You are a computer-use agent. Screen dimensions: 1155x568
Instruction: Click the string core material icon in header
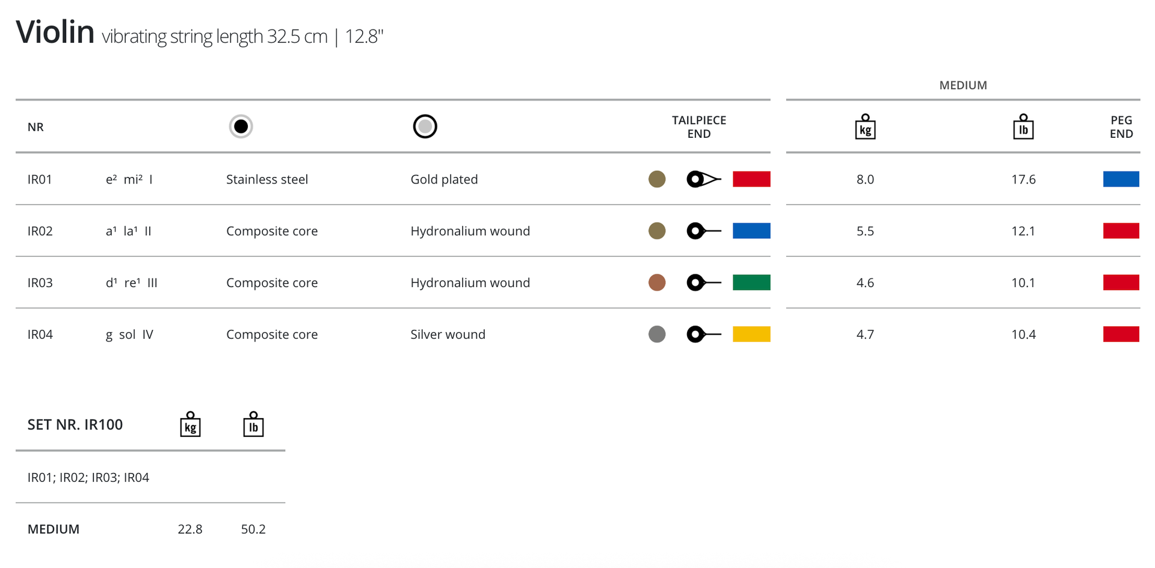click(241, 126)
